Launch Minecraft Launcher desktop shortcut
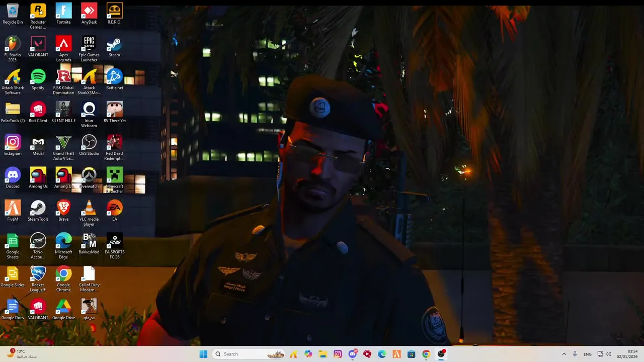Screen dimensions: 644x362 [x=114, y=180]
